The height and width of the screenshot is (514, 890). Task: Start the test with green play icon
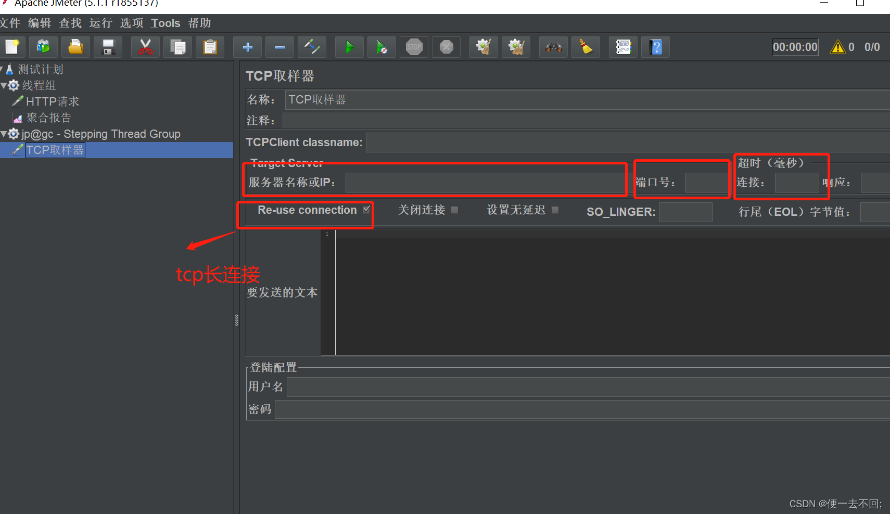pyautogui.click(x=350, y=47)
